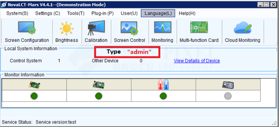Screen dimensions: 279x127
Task: Open Cloud Monitoring tool
Action: pyautogui.click(x=243, y=32)
